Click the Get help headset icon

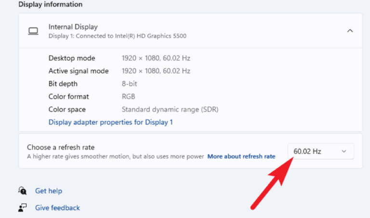[23, 191]
